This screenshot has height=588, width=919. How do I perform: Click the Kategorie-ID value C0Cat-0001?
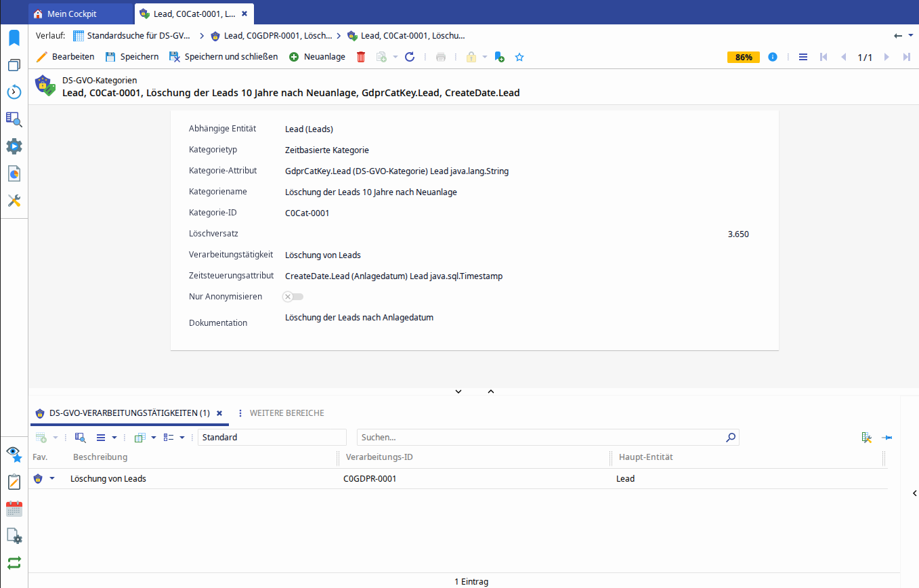coord(307,213)
